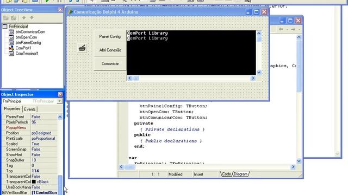Click the Abri Conexão button on form
Viewport: 348px width, 195px height.
coord(110,50)
